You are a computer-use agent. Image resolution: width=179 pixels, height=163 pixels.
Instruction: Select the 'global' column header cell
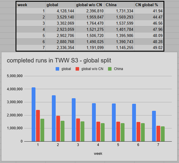(60, 5)
